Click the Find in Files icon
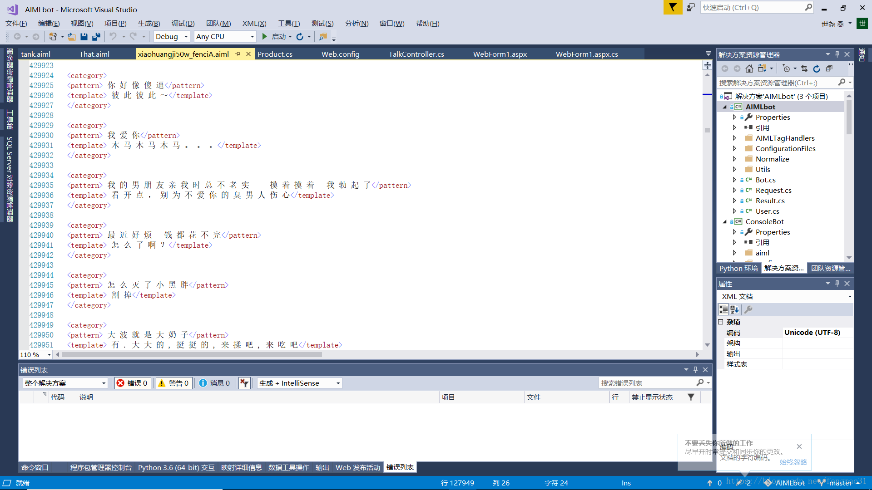872x490 pixels. click(323, 37)
